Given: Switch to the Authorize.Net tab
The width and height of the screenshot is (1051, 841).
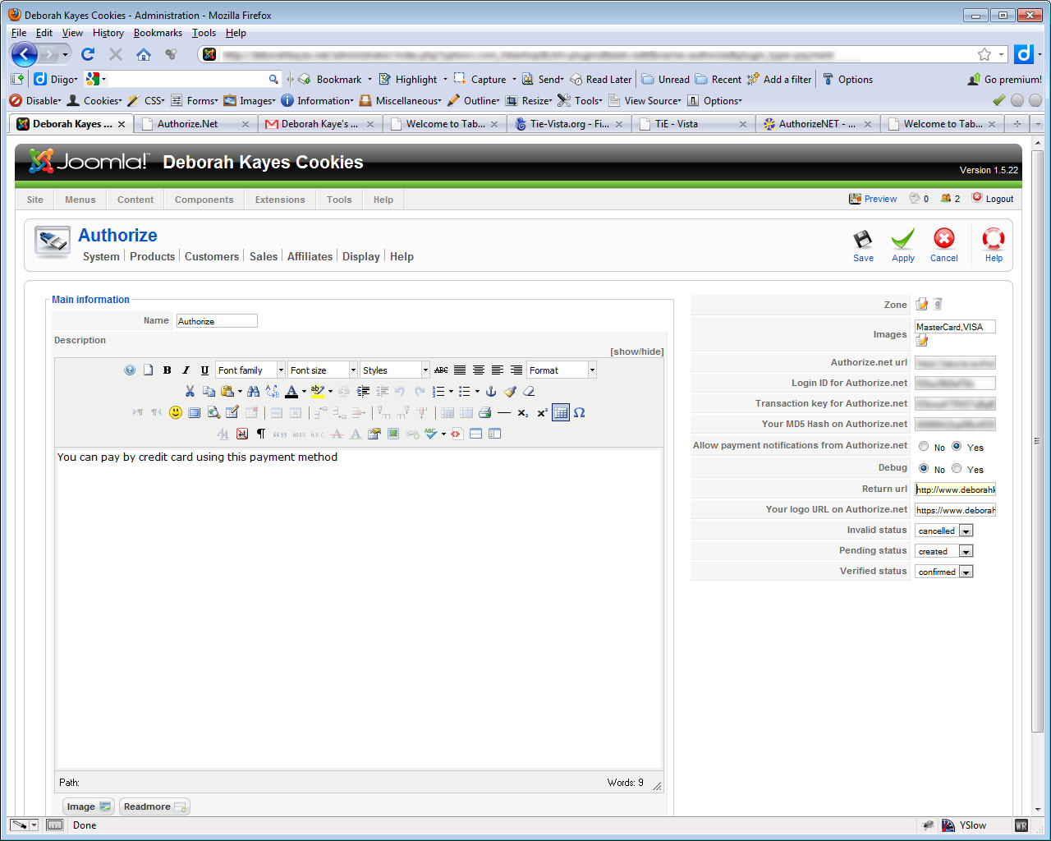Looking at the screenshot, I should [x=195, y=124].
